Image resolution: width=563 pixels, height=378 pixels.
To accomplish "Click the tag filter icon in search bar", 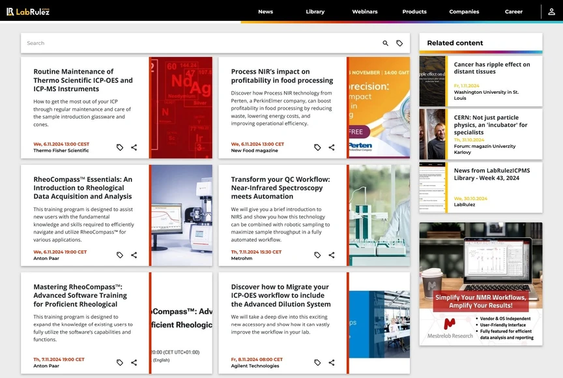I will 399,43.
